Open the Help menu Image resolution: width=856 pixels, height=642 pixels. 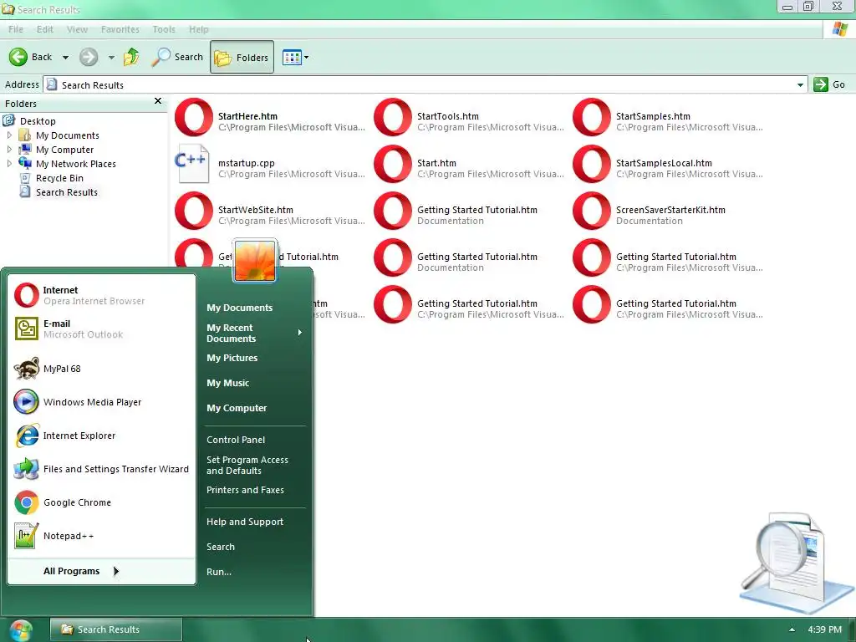click(199, 29)
